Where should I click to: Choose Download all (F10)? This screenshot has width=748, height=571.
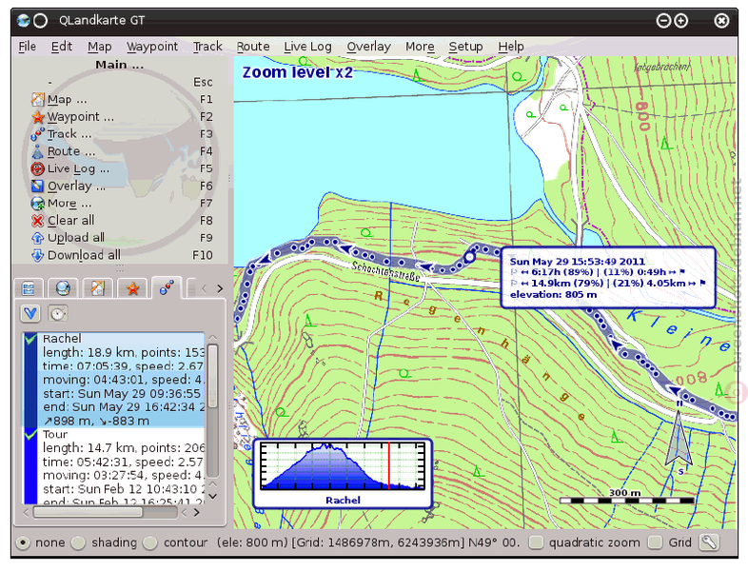(x=122, y=255)
